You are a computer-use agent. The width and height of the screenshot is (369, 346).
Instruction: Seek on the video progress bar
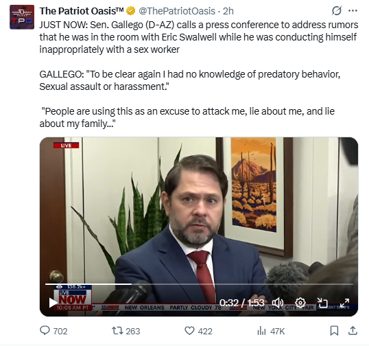(x=199, y=284)
